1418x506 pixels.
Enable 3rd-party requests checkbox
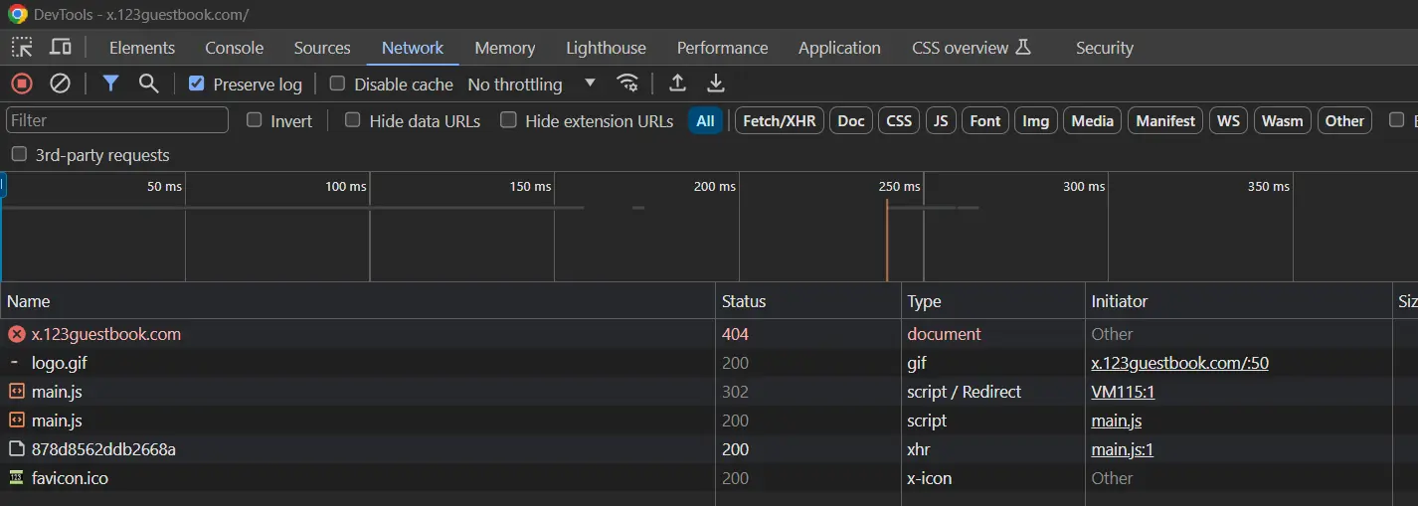(18, 154)
